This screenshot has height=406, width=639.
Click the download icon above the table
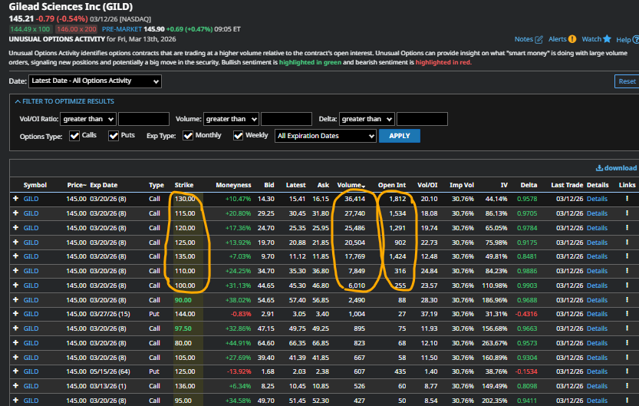point(599,168)
